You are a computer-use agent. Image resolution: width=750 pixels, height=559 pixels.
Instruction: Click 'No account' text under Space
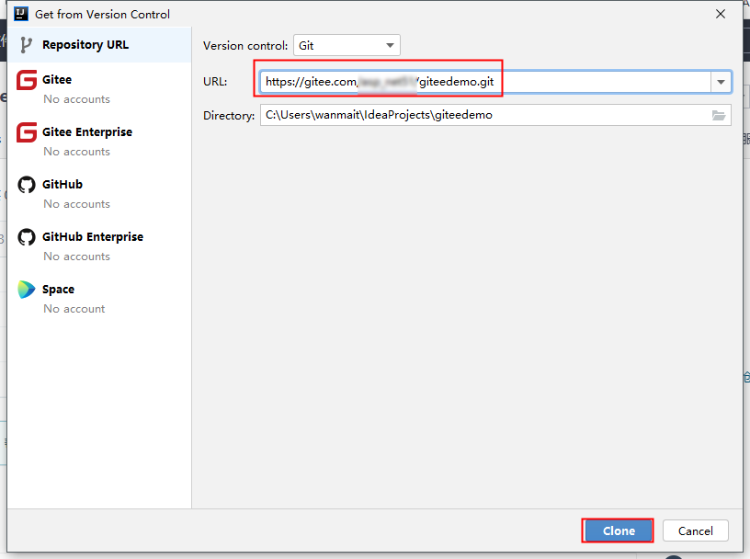74,309
